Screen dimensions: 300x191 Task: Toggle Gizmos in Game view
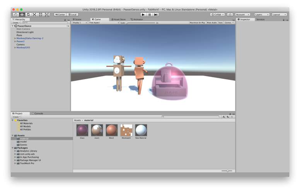tap(228, 22)
